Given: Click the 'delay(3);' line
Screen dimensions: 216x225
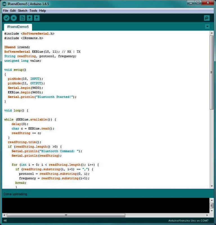Looking at the screenshot, I should coord(20,124).
